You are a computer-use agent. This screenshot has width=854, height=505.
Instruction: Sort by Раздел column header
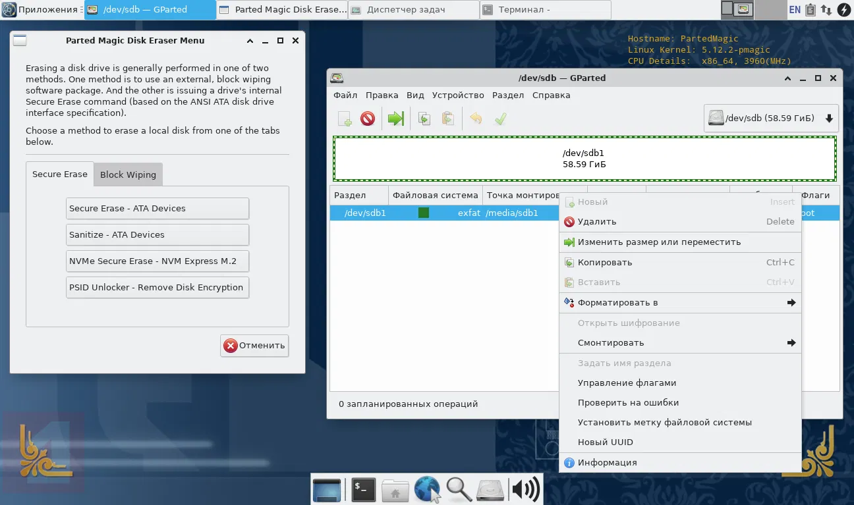(358, 196)
